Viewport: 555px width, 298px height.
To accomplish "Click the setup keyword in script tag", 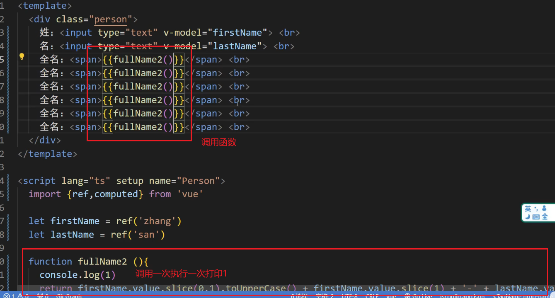I will [130, 181].
